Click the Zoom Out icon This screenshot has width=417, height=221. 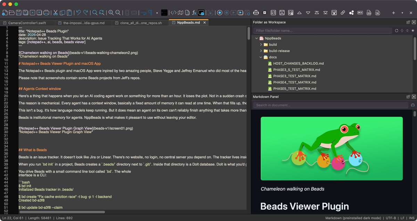(x=118, y=13)
